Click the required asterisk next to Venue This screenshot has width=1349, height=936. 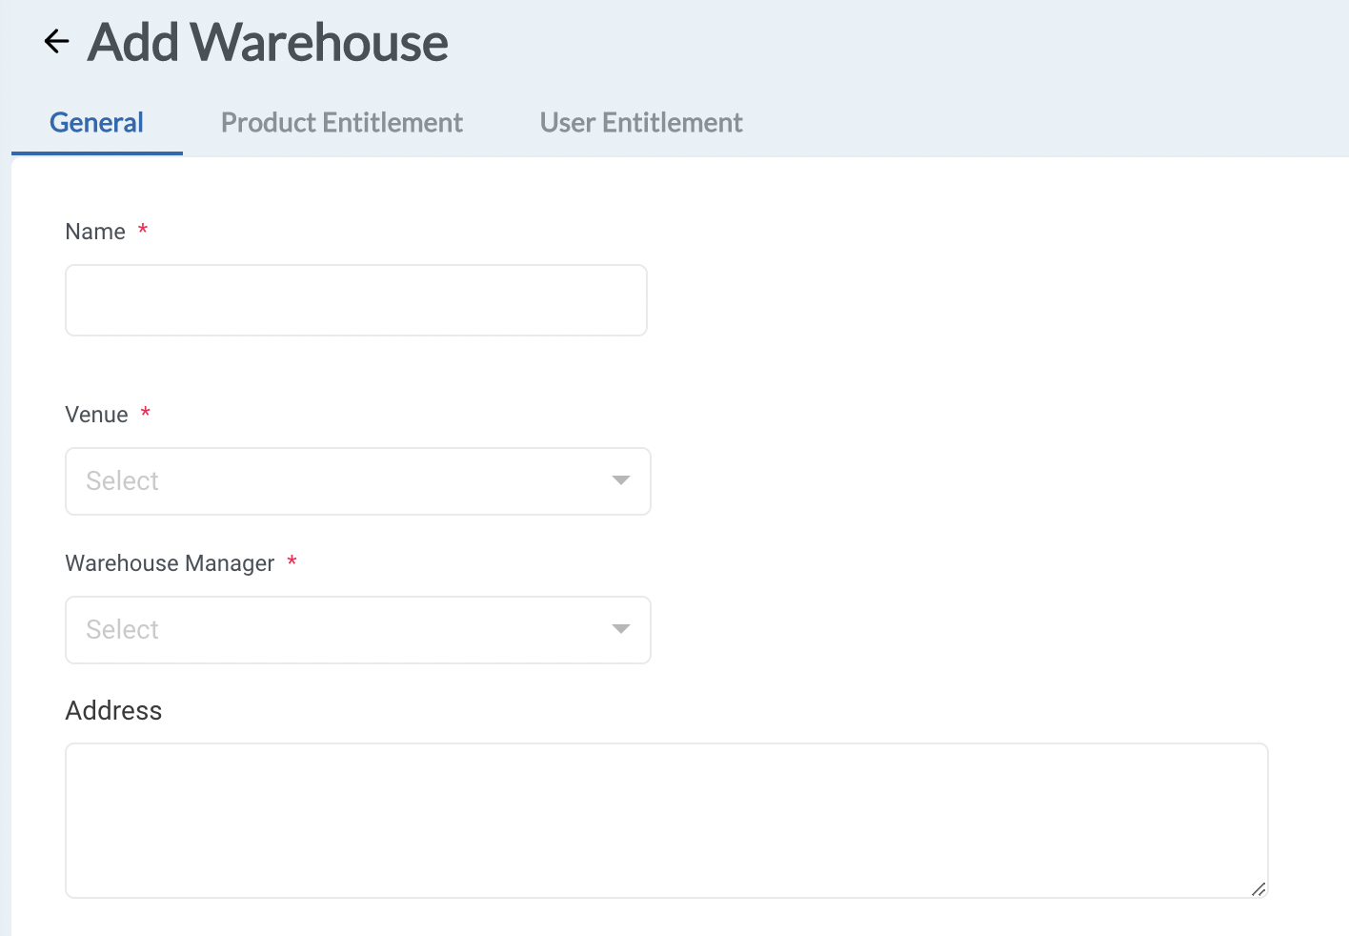coord(145,412)
